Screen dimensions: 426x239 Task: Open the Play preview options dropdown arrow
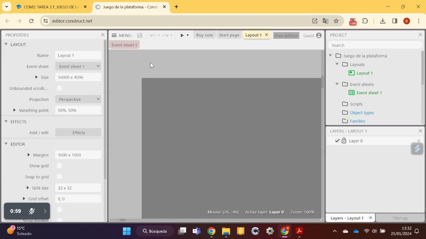pos(188,35)
